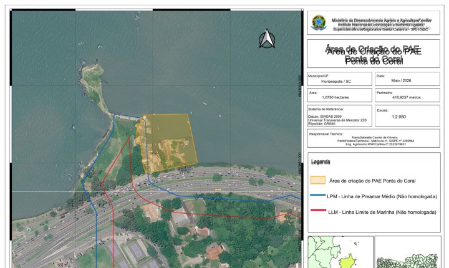The image size is (449, 268).
Task: Click 'Universal Transversa de Mercator 22S' text
Action: (337, 120)
